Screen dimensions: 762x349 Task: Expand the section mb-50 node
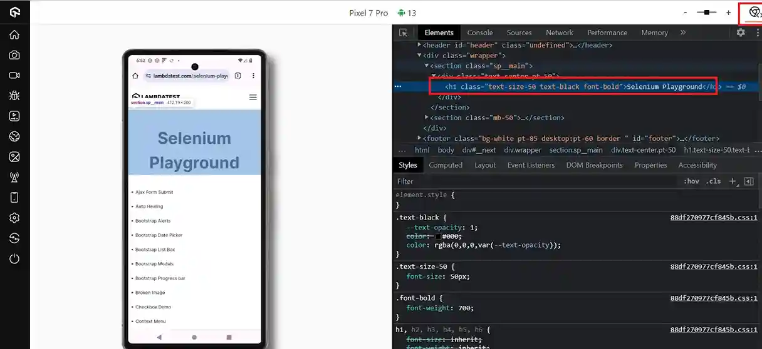pos(427,118)
